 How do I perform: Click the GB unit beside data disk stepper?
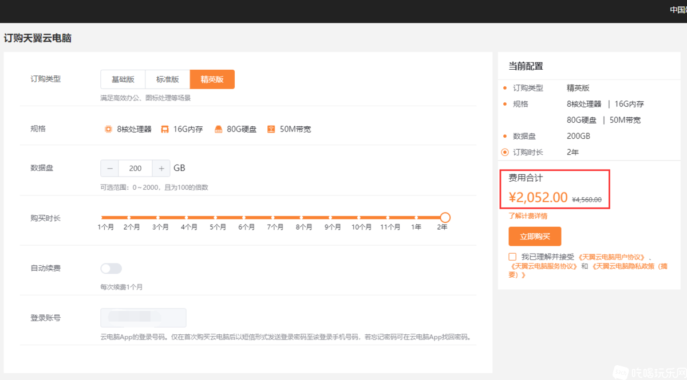coord(179,169)
